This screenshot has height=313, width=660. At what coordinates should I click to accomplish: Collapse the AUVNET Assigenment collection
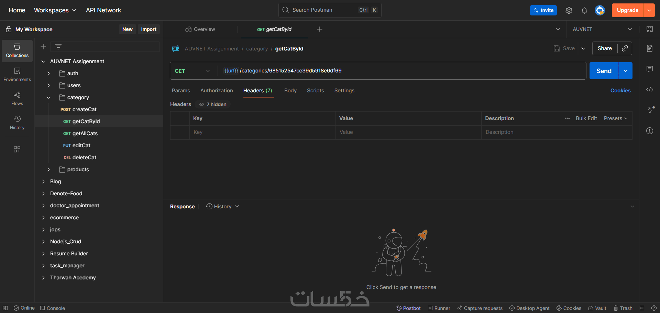pyautogui.click(x=43, y=61)
